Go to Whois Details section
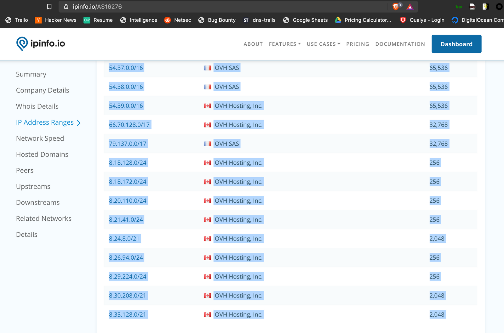 click(37, 106)
